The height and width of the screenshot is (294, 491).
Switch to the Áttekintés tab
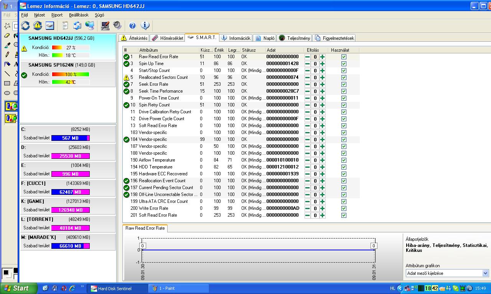pyautogui.click(x=134, y=38)
